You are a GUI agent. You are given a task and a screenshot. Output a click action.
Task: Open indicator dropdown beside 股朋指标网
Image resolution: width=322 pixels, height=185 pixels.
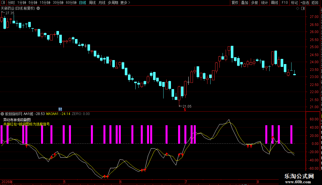(x=2, y=114)
